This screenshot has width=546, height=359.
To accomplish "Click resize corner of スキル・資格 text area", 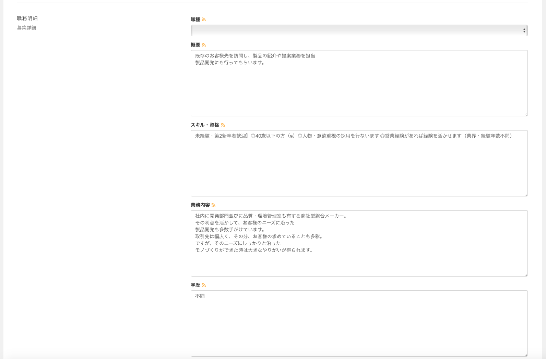I will point(525,194).
